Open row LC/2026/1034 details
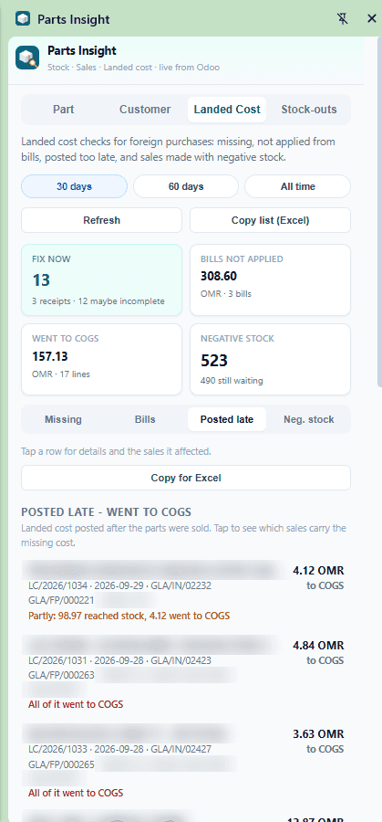 click(186, 592)
